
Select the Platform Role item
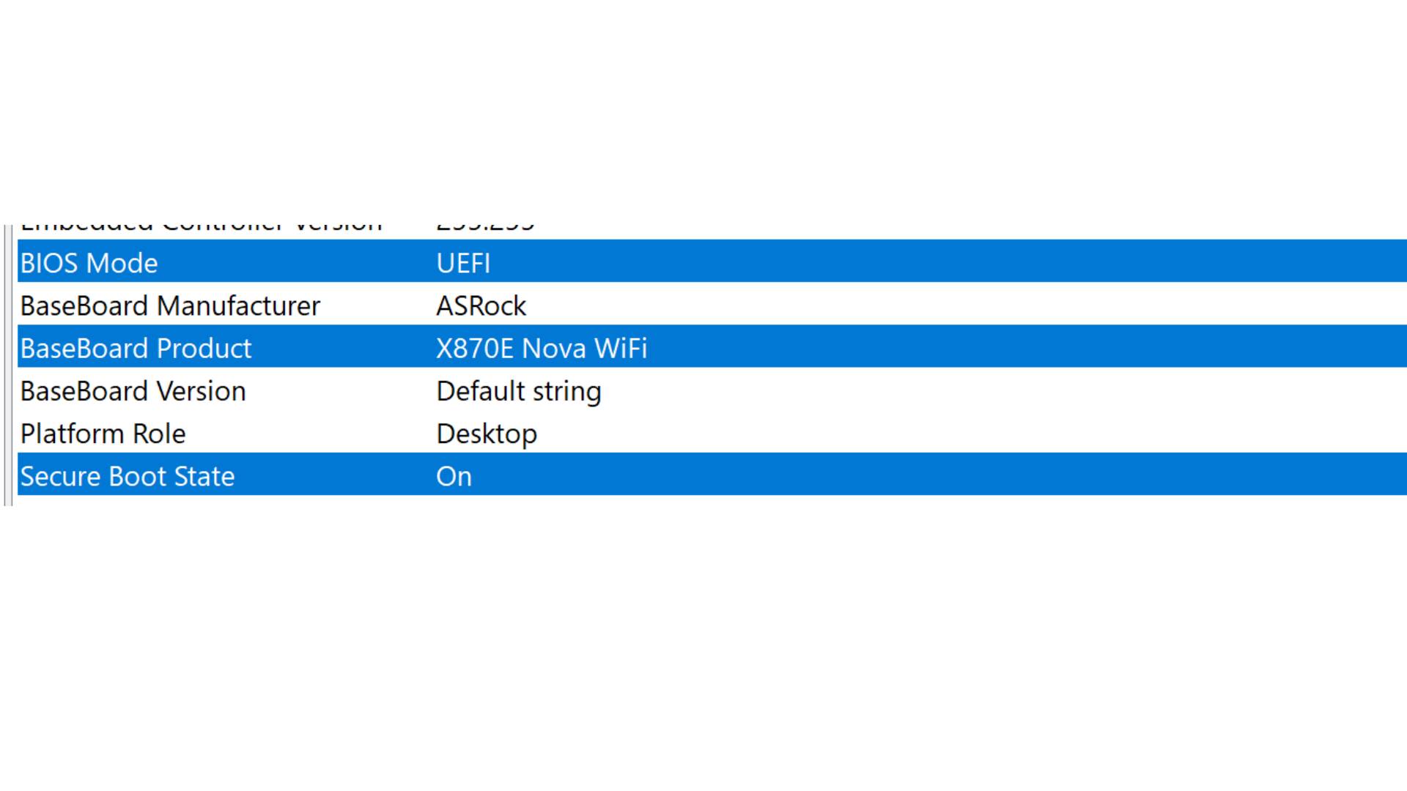pyautogui.click(x=103, y=434)
